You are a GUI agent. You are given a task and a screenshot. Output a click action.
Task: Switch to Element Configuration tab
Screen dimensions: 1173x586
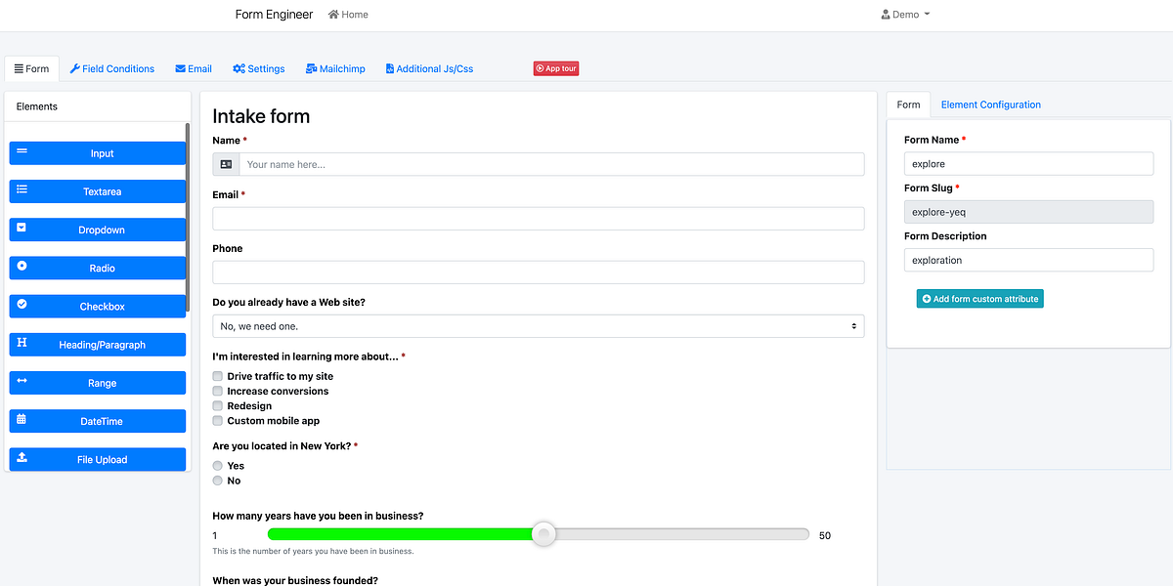[990, 105]
